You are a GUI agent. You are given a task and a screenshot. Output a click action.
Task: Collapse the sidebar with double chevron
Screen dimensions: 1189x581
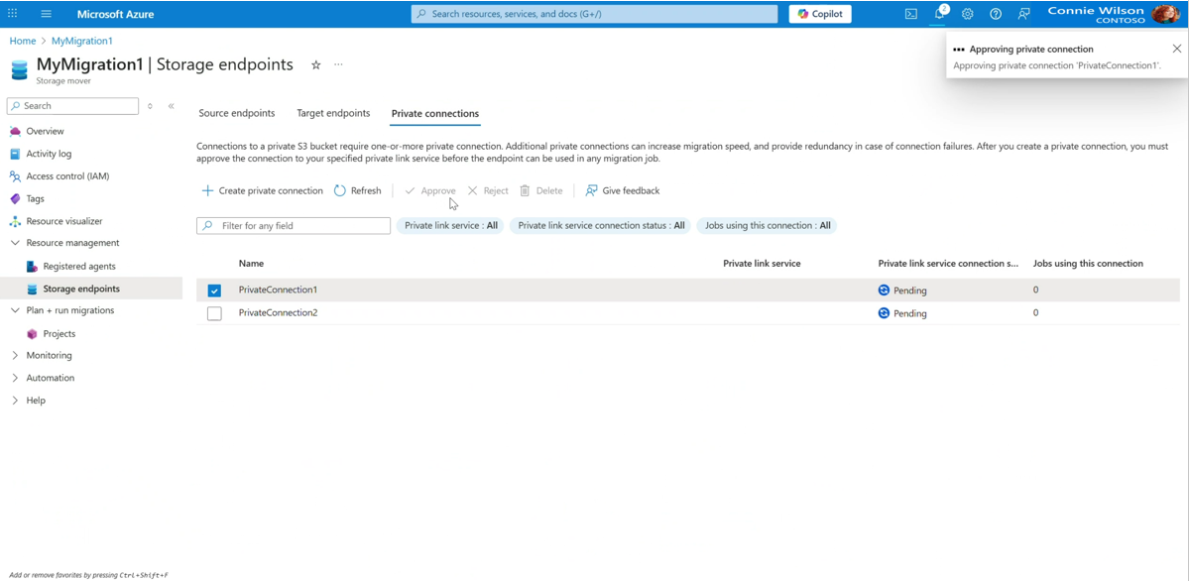pos(172,106)
